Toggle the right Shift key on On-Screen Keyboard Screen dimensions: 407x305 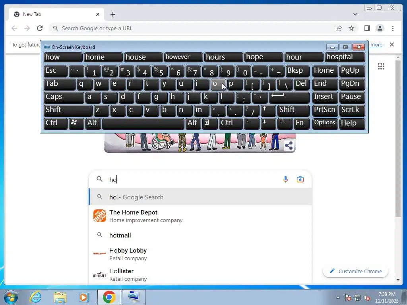pyautogui.click(x=293, y=110)
